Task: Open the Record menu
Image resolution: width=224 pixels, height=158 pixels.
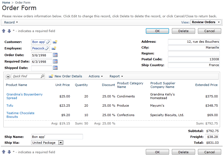Action: (11, 22)
